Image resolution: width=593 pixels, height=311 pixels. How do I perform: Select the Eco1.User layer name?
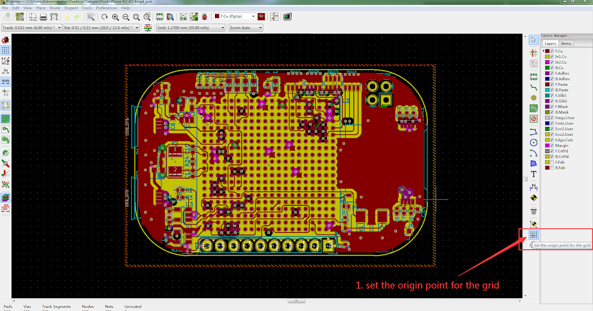coord(564,129)
